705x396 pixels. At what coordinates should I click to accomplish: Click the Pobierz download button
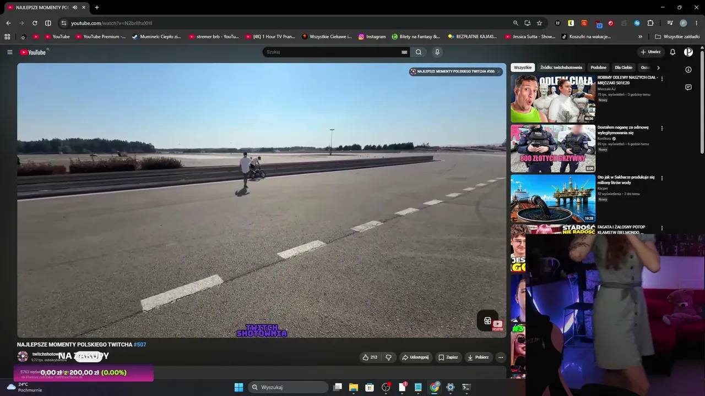(x=478, y=358)
